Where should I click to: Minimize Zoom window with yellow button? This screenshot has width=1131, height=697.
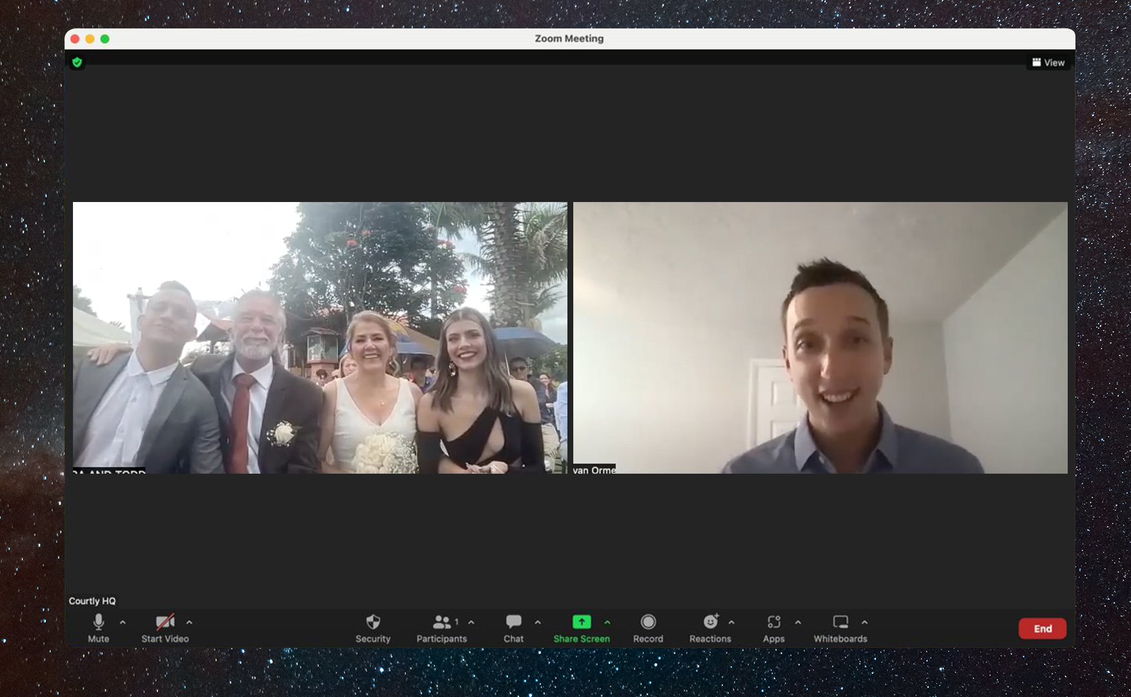tap(90, 39)
